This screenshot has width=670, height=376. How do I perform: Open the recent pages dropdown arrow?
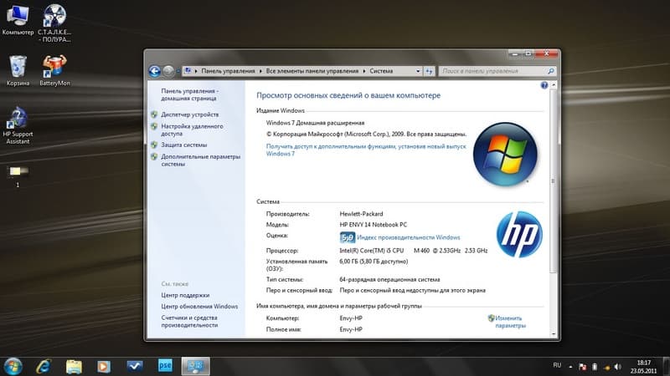point(178,71)
